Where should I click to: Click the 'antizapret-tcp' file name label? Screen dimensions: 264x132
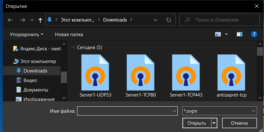[232, 95]
